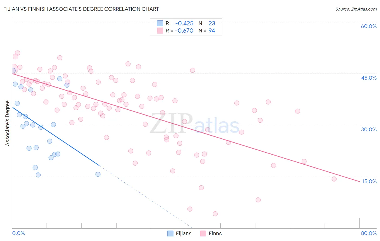Click the blue Fijians legend swatch
Screen dimensions: 380x241
click(x=170, y=233)
